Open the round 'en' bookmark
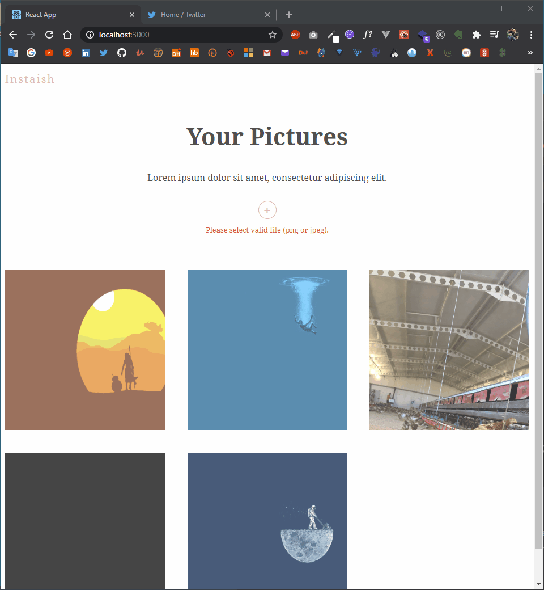Image resolution: width=544 pixels, height=590 pixels. [x=466, y=53]
